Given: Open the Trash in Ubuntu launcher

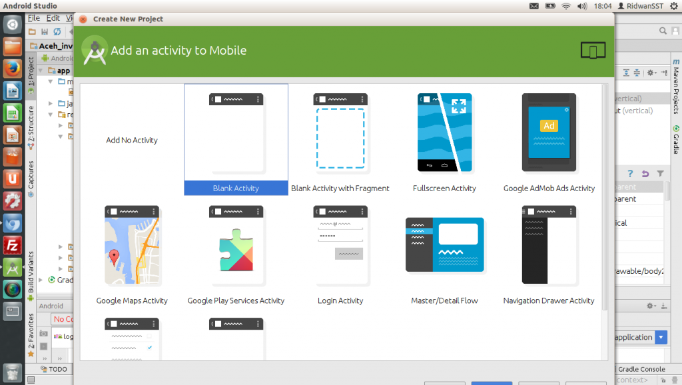Looking at the screenshot, I should pyautogui.click(x=12, y=373).
